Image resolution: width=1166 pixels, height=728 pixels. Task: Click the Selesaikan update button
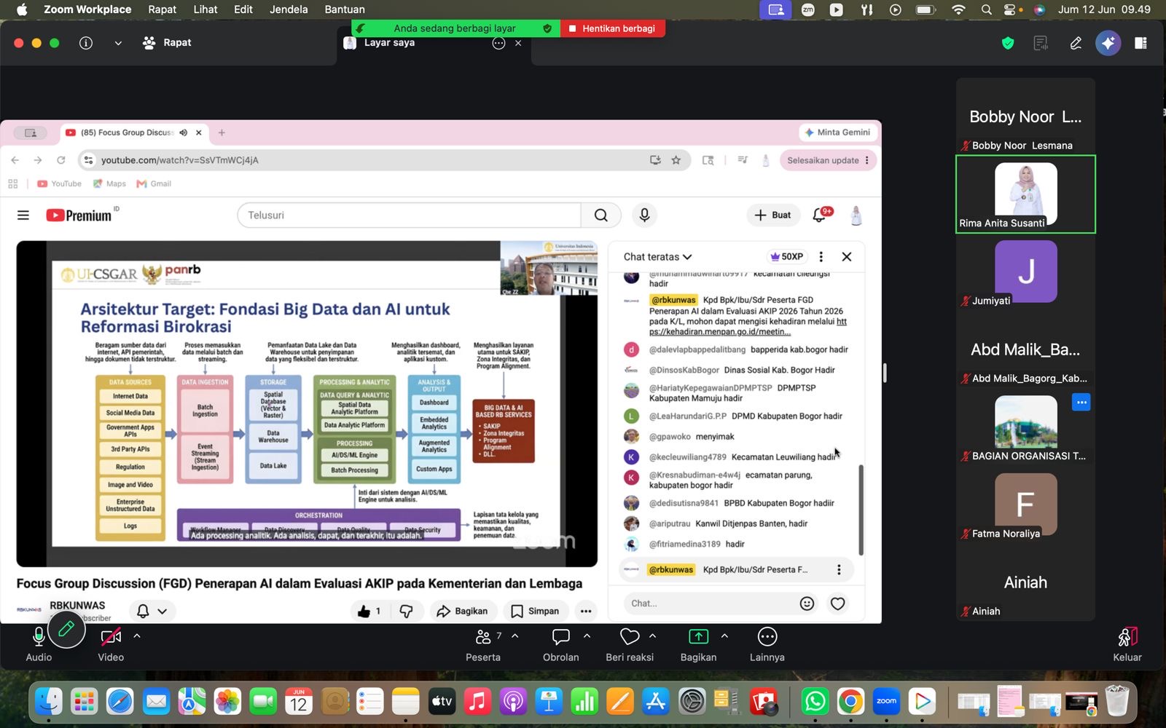pyautogui.click(x=828, y=160)
